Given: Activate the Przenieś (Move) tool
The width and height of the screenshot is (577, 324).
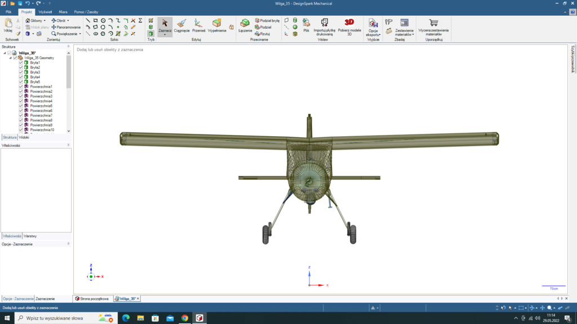Looking at the screenshot, I should tap(198, 25).
